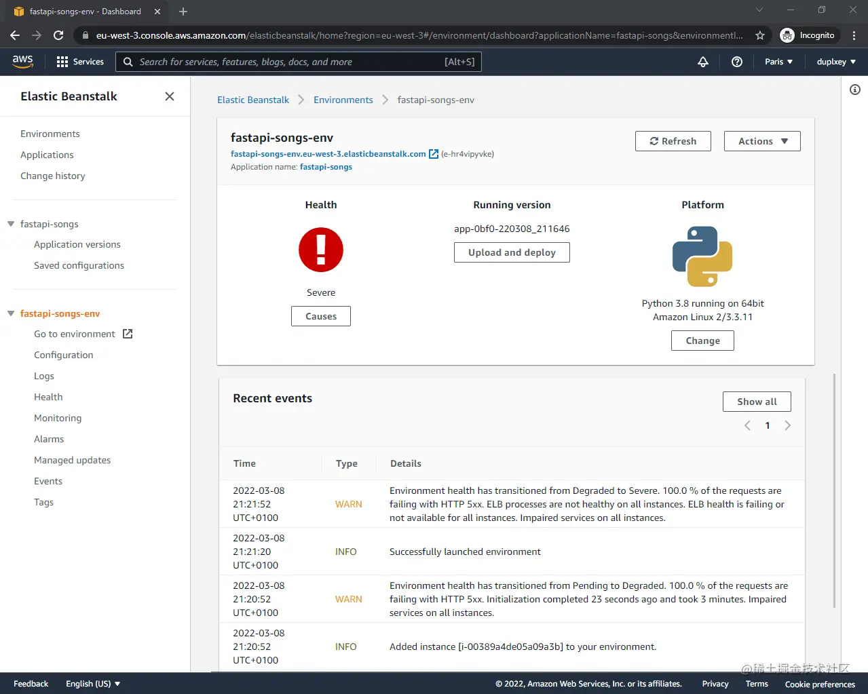
Task: Click the browser forward arrow
Action: [37, 35]
